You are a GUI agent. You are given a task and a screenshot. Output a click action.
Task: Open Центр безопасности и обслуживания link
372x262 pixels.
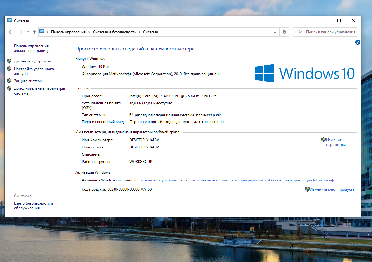[x=33, y=206]
